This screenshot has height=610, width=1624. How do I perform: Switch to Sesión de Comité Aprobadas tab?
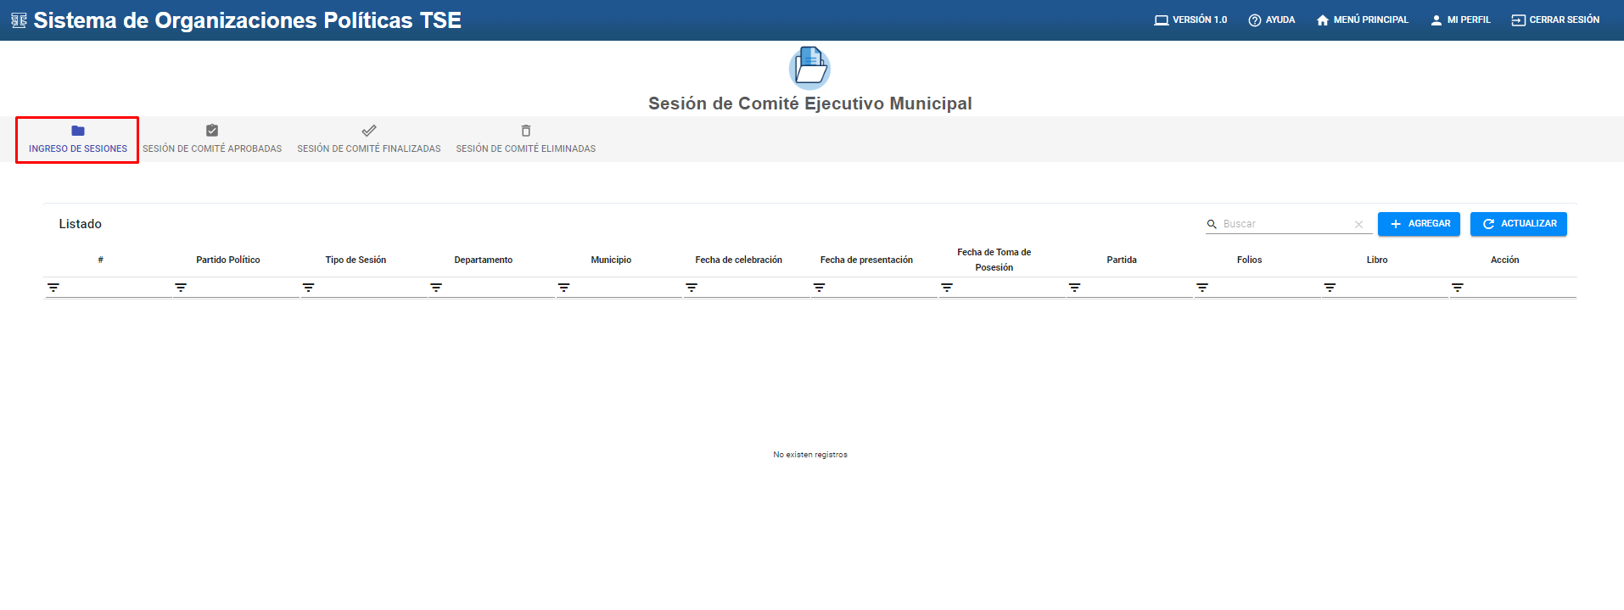tap(212, 140)
